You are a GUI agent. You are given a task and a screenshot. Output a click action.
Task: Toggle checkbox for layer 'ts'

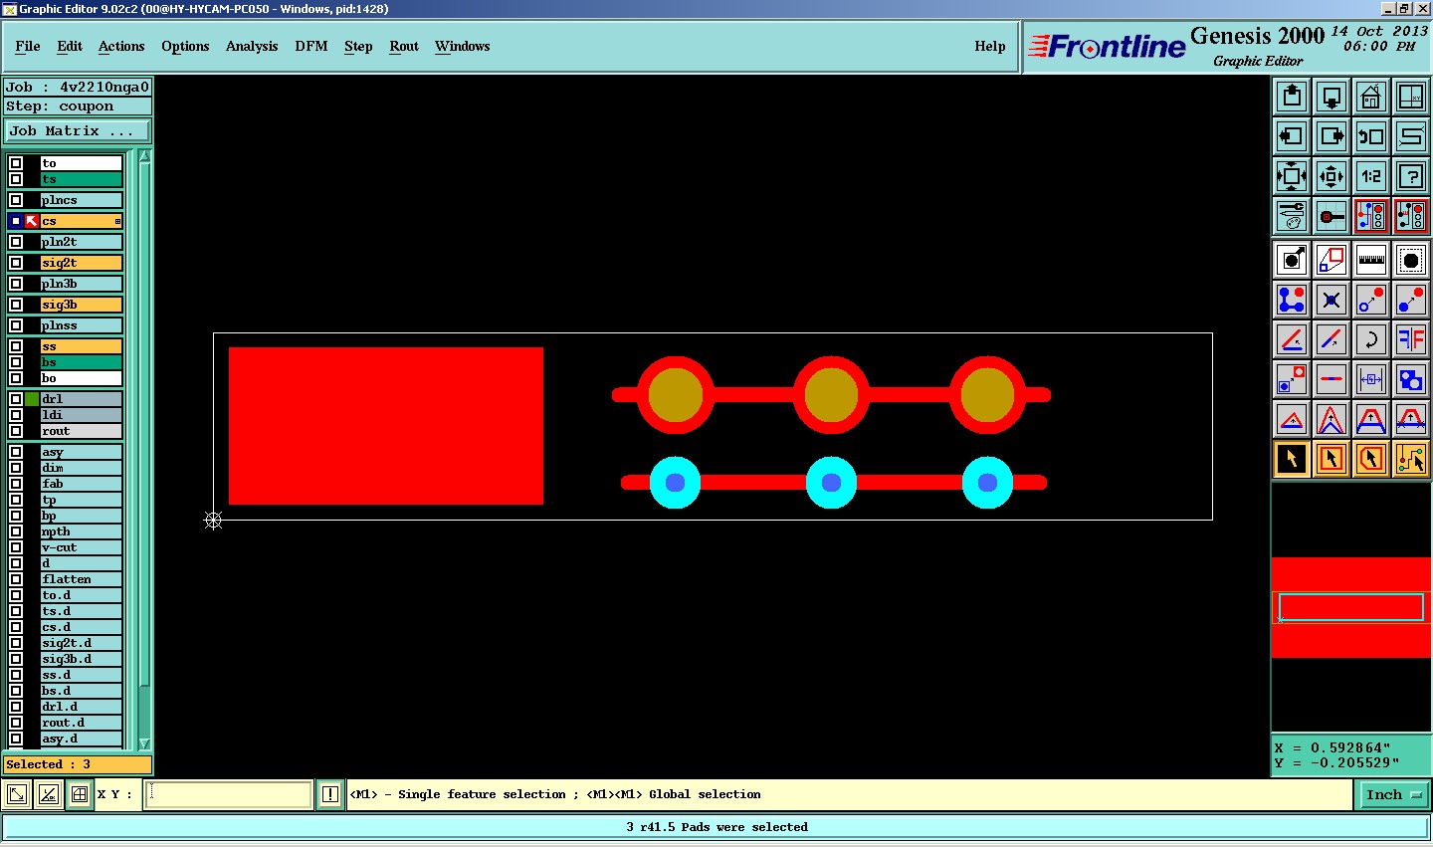click(16, 179)
